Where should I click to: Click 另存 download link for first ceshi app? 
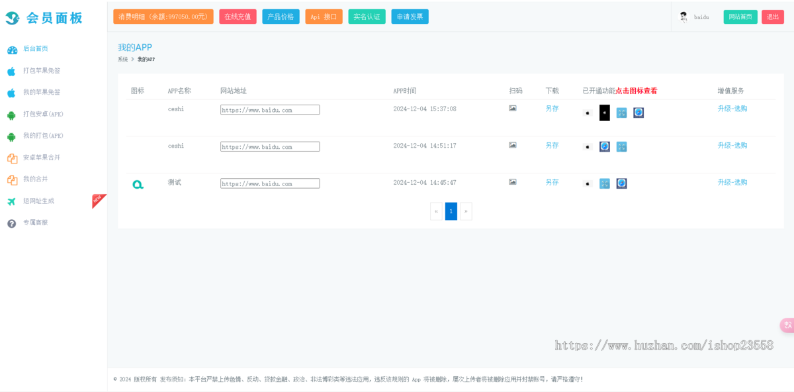point(552,109)
